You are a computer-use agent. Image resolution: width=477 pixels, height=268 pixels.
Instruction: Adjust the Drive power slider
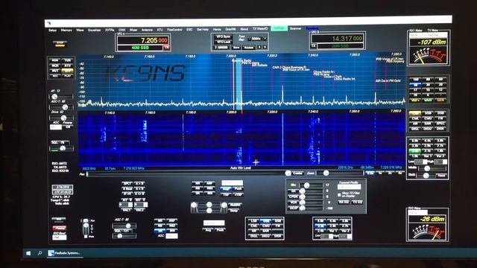[61, 118]
